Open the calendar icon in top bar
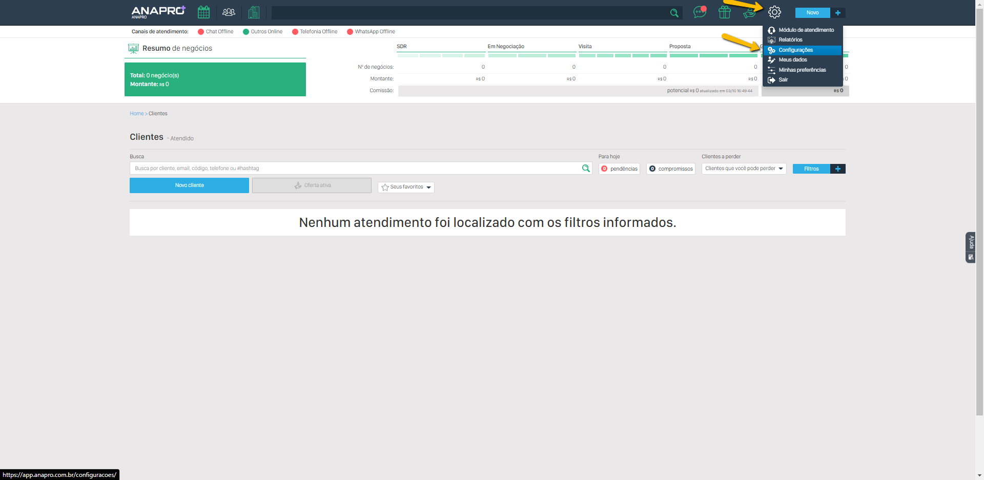Image resolution: width=984 pixels, height=480 pixels. pyautogui.click(x=203, y=12)
